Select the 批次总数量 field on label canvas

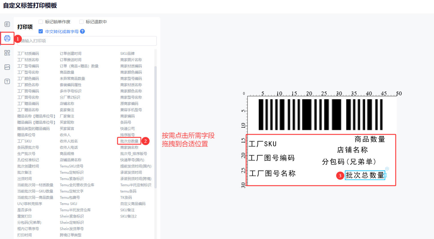pyautogui.click(x=365, y=175)
